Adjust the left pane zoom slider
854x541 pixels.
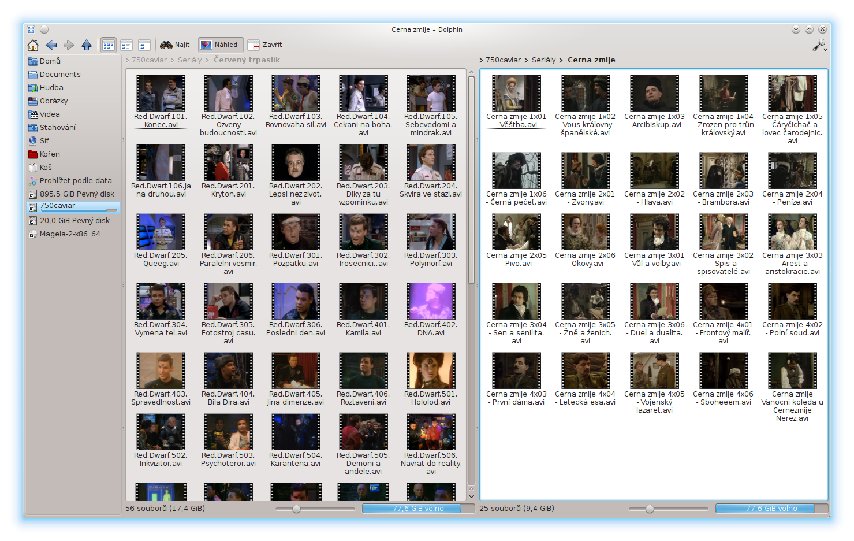coord(296,509)
